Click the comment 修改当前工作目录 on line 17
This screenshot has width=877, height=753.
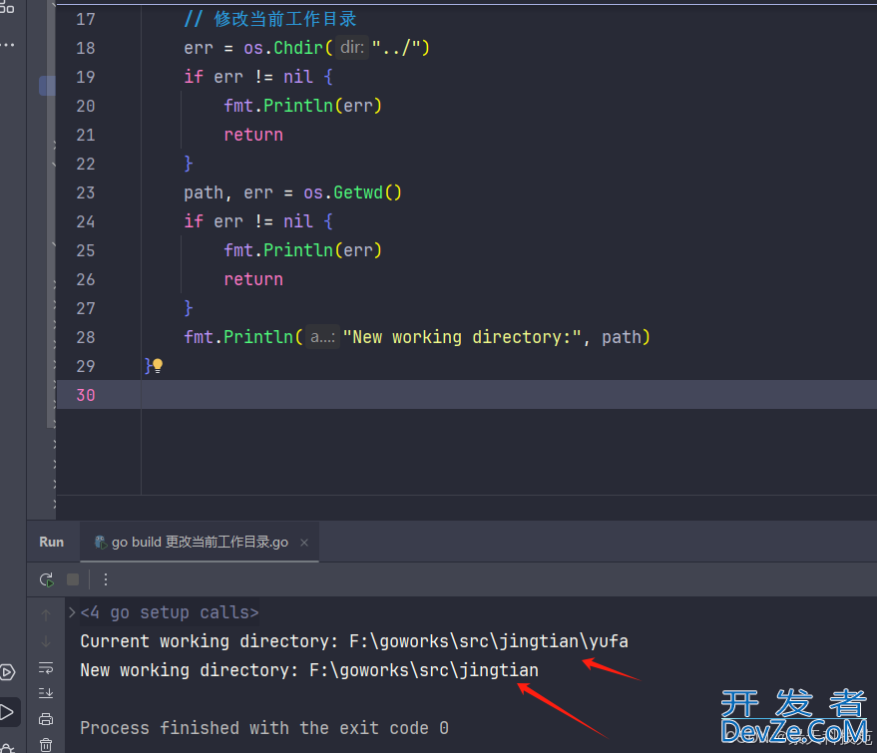[285, 19]
